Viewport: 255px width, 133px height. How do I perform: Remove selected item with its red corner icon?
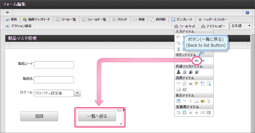[123, 110]
